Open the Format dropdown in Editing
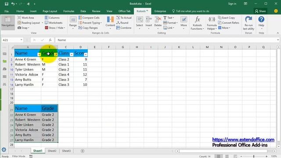This screenshot has height=158, width=281. (x=170, y=23)
